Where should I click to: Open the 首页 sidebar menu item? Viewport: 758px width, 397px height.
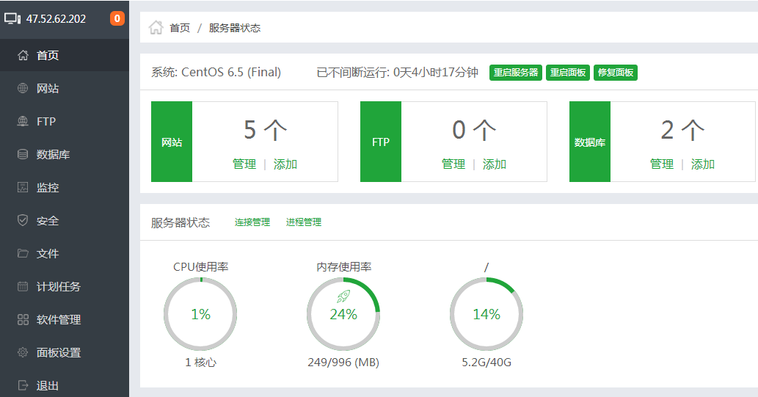pos(48,56)
